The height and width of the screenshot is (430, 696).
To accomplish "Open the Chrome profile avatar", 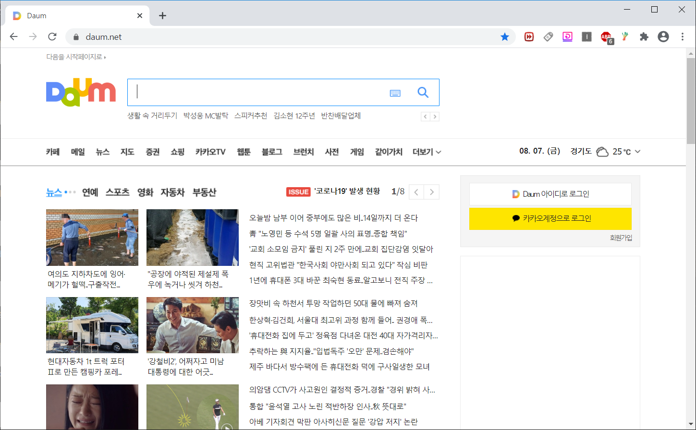I will click(x=663, y=37).
